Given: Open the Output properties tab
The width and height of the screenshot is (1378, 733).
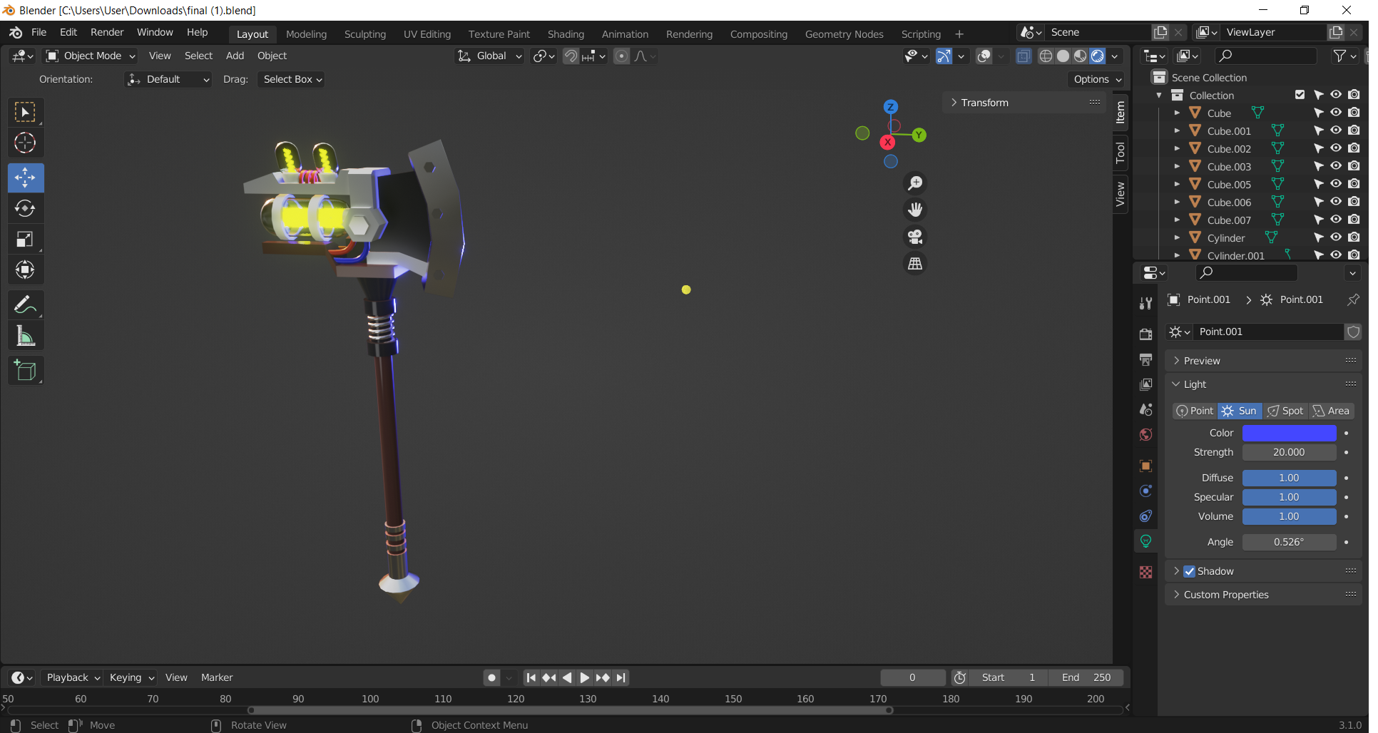Looking at the screenshot, I should pyautogui.click(x=1146, y=359).
